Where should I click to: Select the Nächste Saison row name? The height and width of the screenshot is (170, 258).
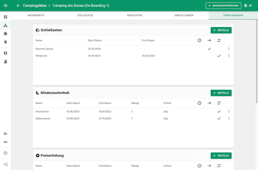click(x=44, y=49)
